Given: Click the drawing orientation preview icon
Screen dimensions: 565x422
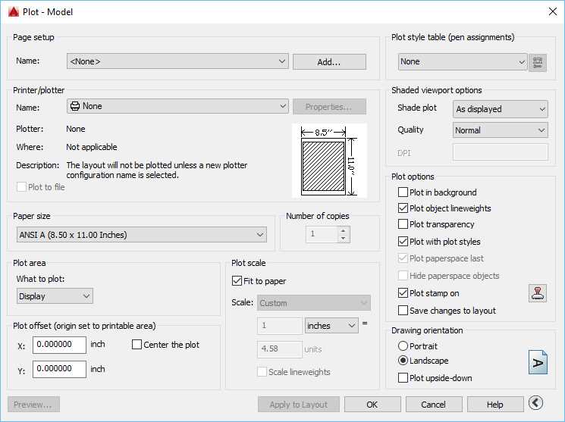Looking at the screenshot, I should (x=538, y=362).
